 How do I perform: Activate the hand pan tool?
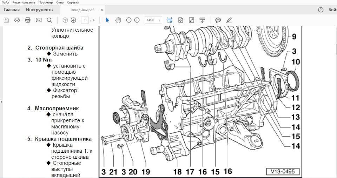click(x=118, y=20)
